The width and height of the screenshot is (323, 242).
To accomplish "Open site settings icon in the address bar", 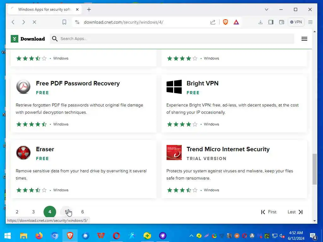I will (x=77, y=22).
